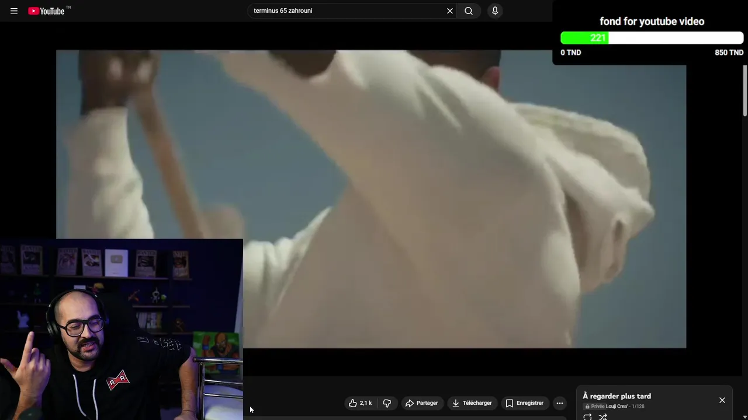Save the video with Enregistrer
This screenshot has height=420, width=748.
coord(524,403)
